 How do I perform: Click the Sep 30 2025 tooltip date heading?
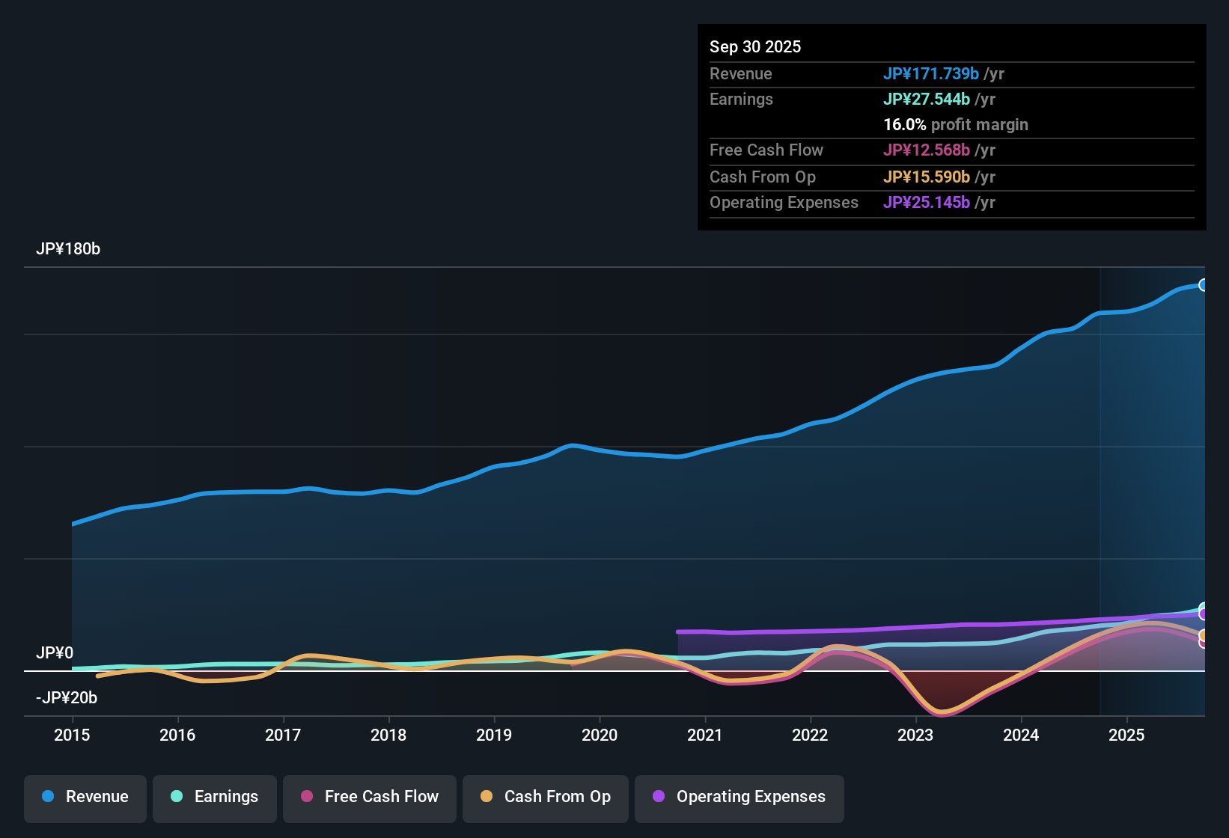coord(755,46)
